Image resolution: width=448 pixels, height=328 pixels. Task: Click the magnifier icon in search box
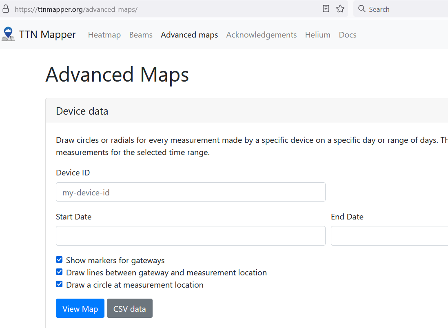pos(362,9)
